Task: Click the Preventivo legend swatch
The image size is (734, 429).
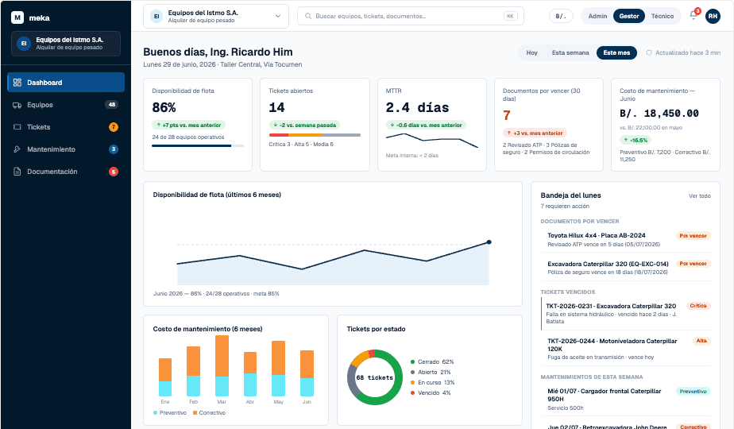Action: [155, 412]
